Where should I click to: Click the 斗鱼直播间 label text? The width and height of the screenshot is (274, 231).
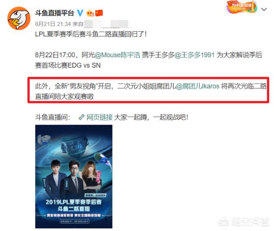[x=52, y=117]
